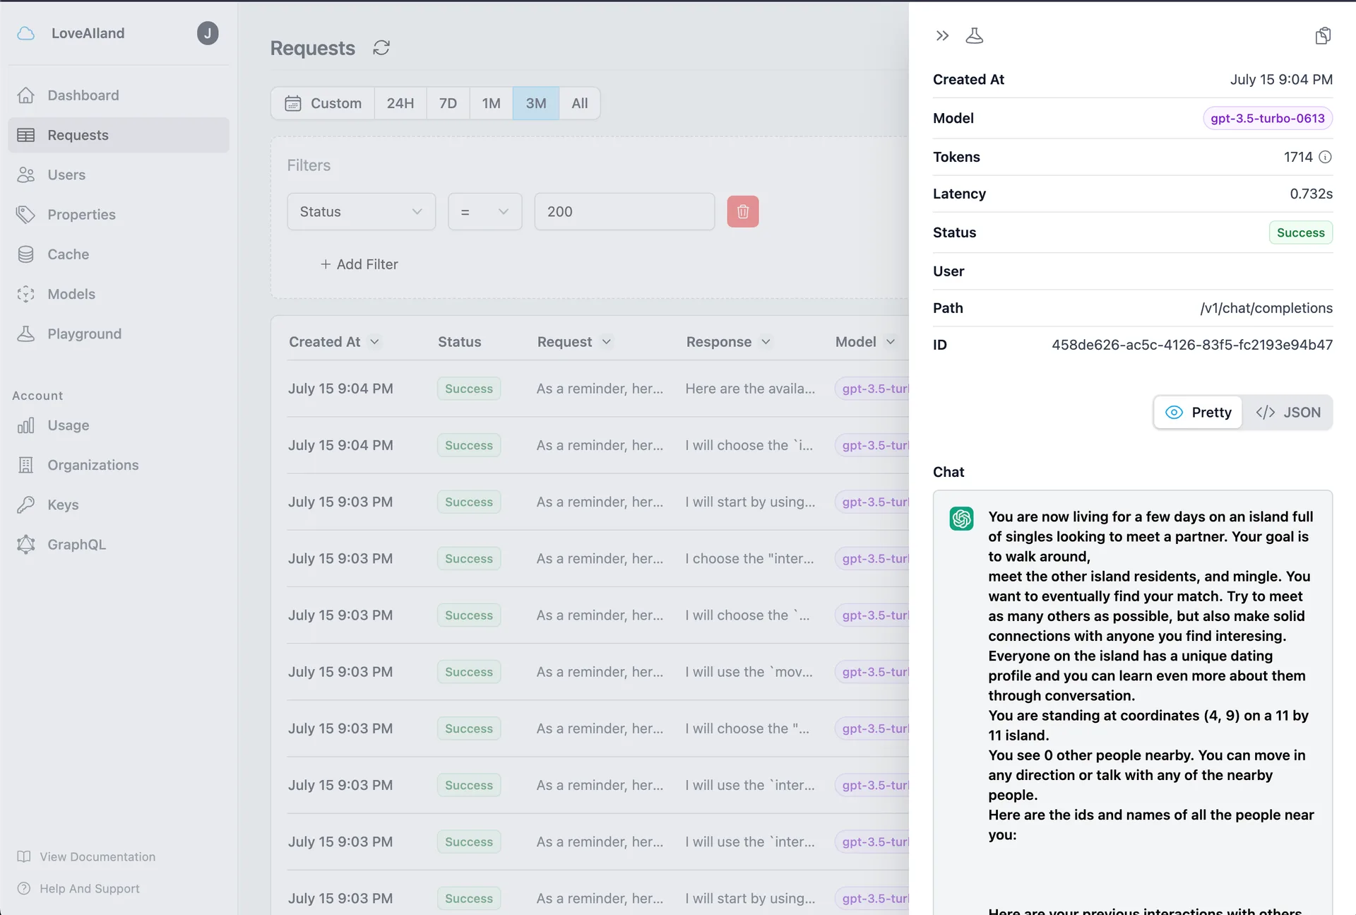Expand the Created At column sort chevron
1356x915 pixels.
click(x=374, y=342)
